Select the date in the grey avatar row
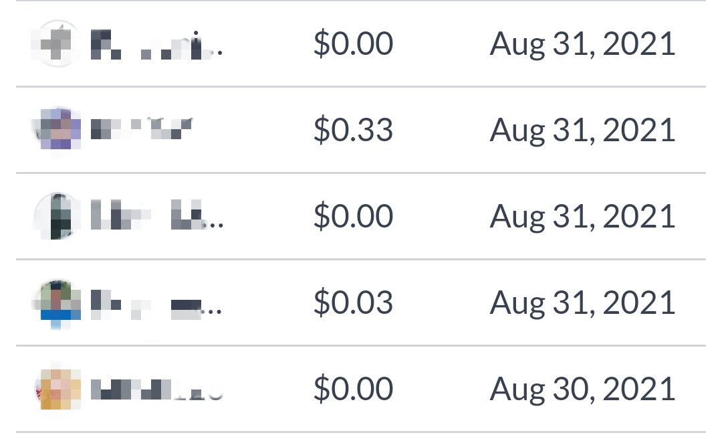 582,44
